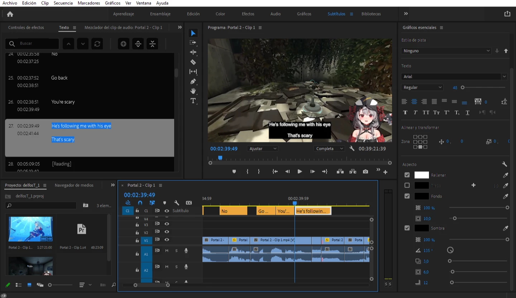Click white Rellenar color swatch
The width and height of the screenshot is (516, 298).
click(x=422, y=175)
